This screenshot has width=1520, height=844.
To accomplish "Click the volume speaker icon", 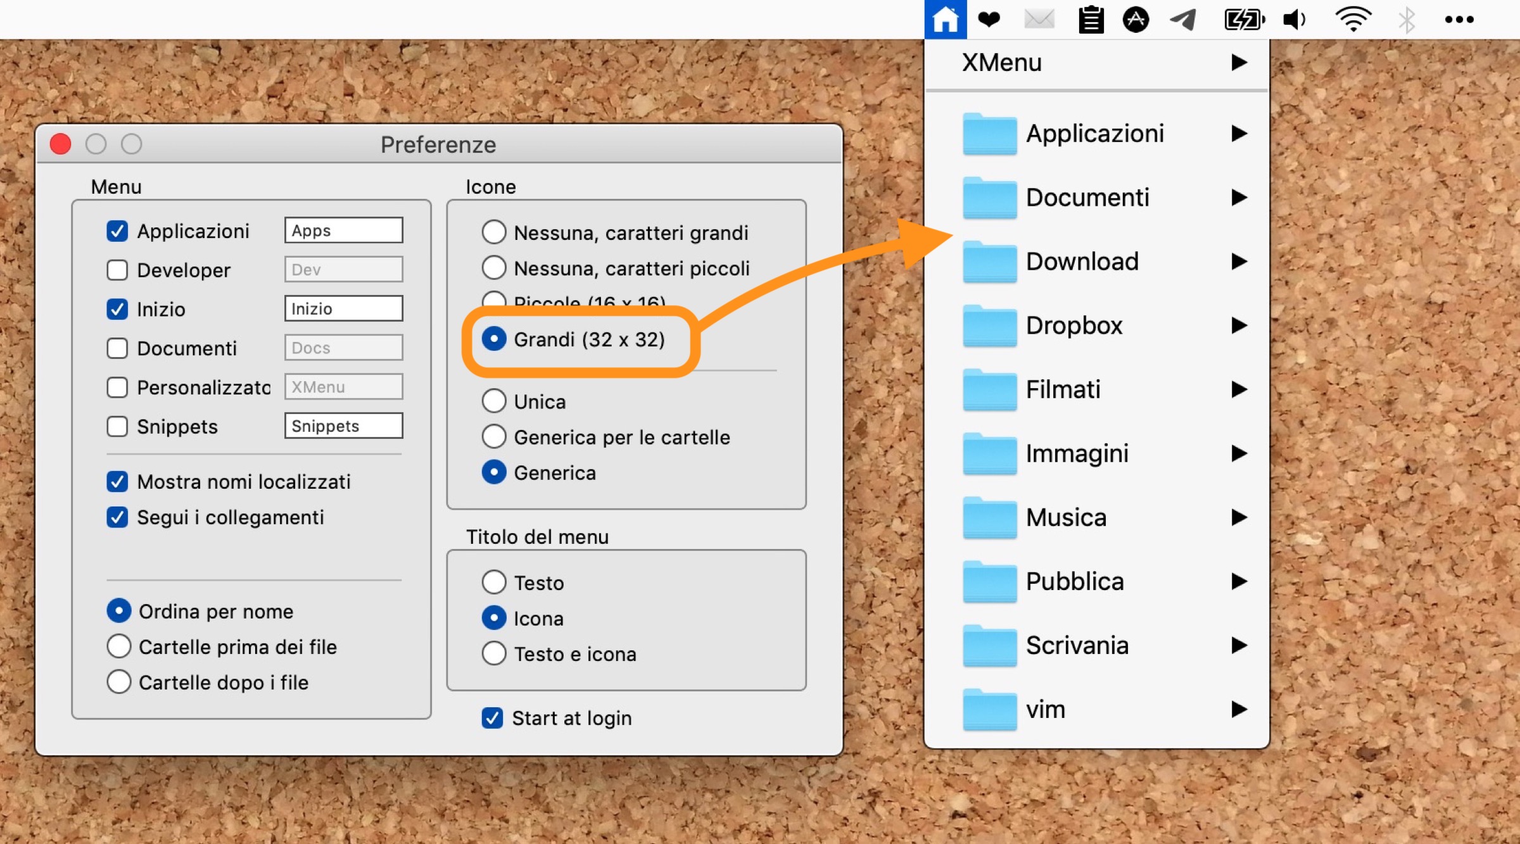I will click(1294, 20).
